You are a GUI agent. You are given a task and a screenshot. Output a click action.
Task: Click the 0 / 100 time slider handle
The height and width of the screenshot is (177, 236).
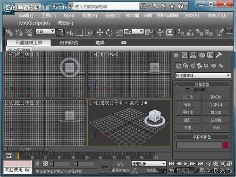[x=25, y=149]
